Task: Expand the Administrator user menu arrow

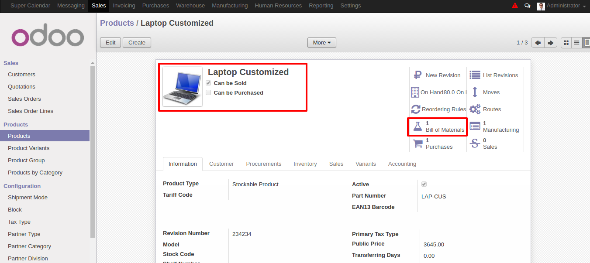Action: click(584, 7)
